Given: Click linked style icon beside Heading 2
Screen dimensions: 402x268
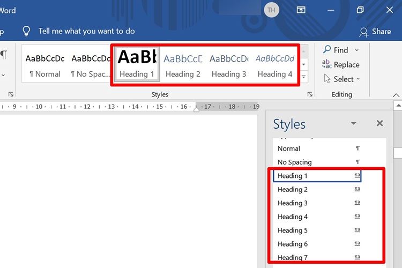Looking at the screenshot, I should [357, 189].
